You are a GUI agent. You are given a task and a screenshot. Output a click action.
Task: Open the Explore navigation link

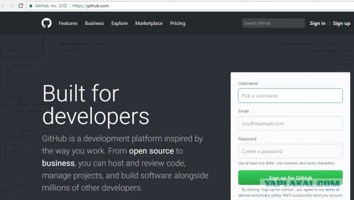click(119, 23)
